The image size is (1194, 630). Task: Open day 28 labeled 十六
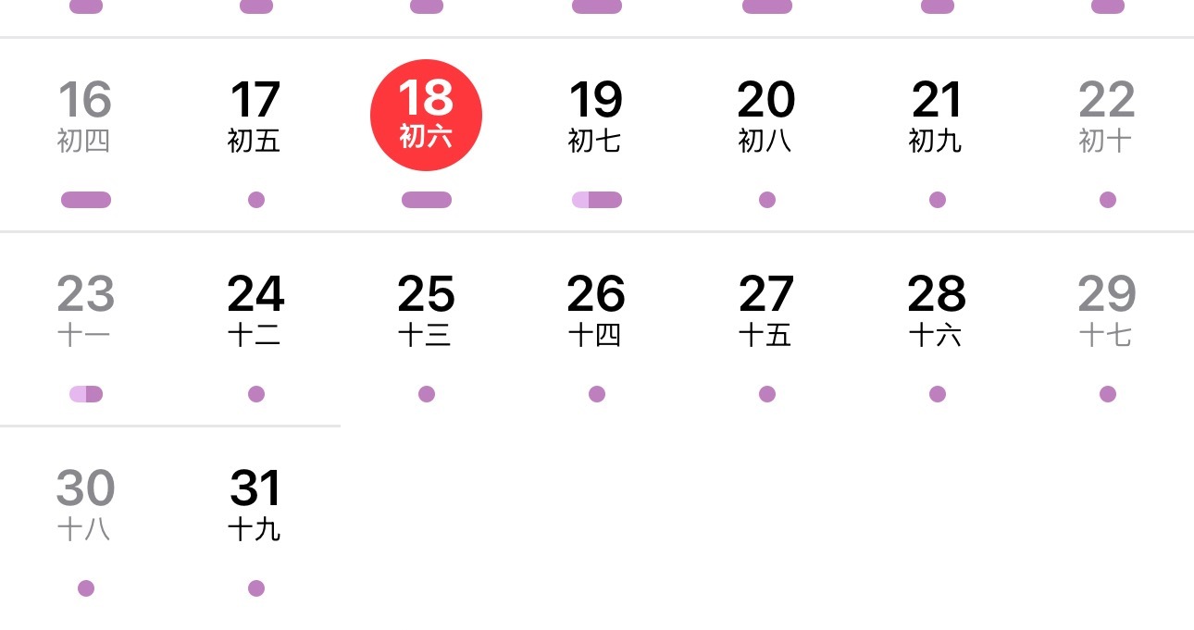[937, 310]
